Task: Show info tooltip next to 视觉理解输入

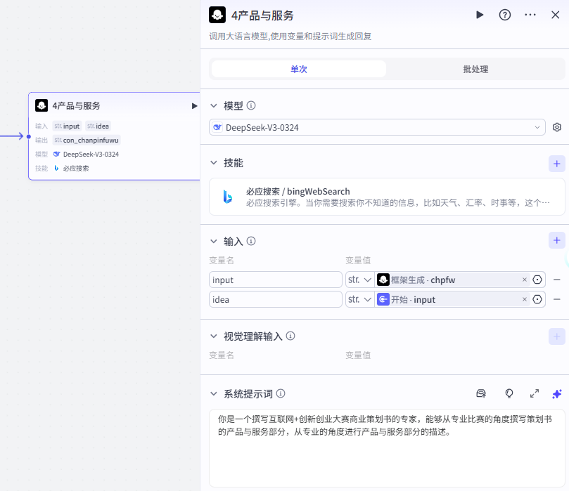Action: coord(290,336)
